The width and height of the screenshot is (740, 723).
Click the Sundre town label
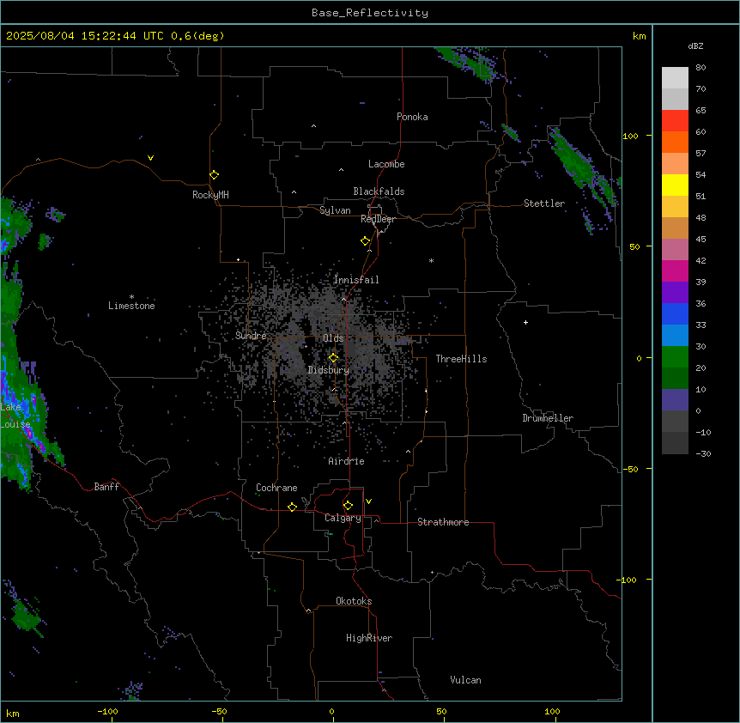251,336
